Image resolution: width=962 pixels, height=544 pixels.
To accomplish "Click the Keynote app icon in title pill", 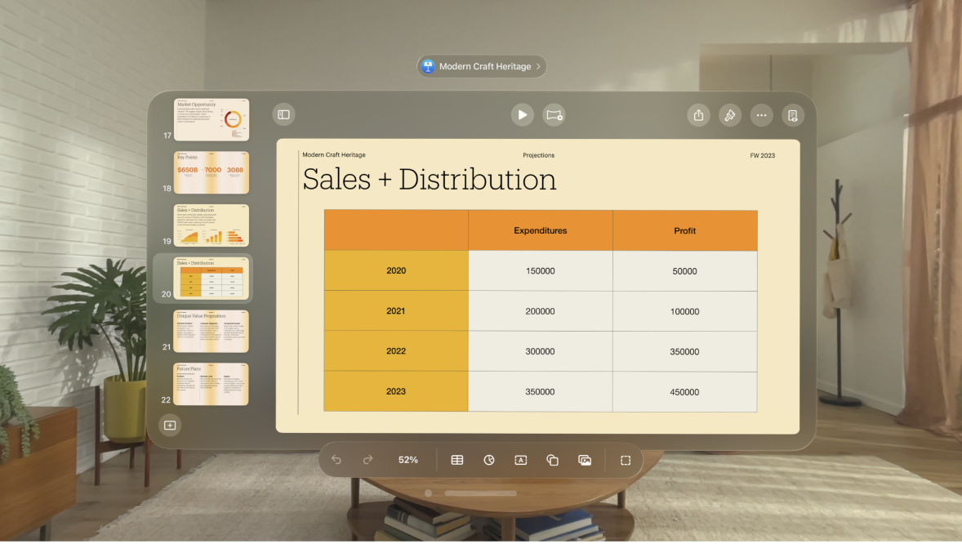I will [x=428, y=66].
